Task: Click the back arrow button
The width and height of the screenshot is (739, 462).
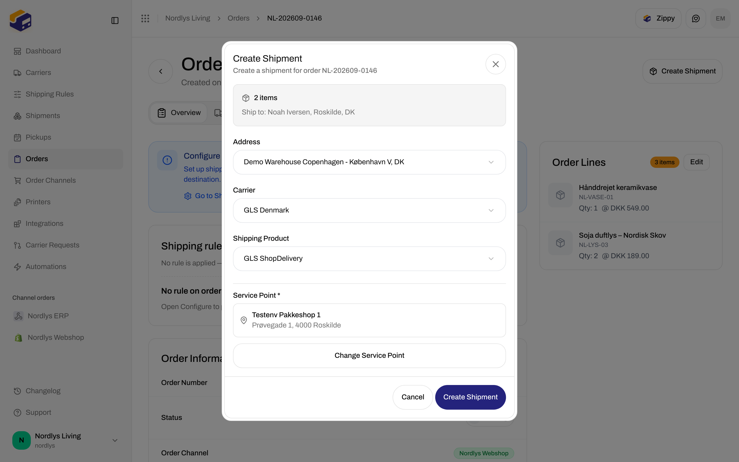Action: pos(161,72)
